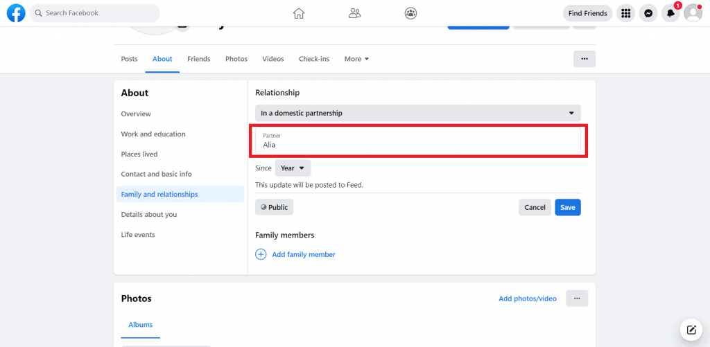Open the Notifications bell icon
This screenshot has height=347, width=710.
670,13
